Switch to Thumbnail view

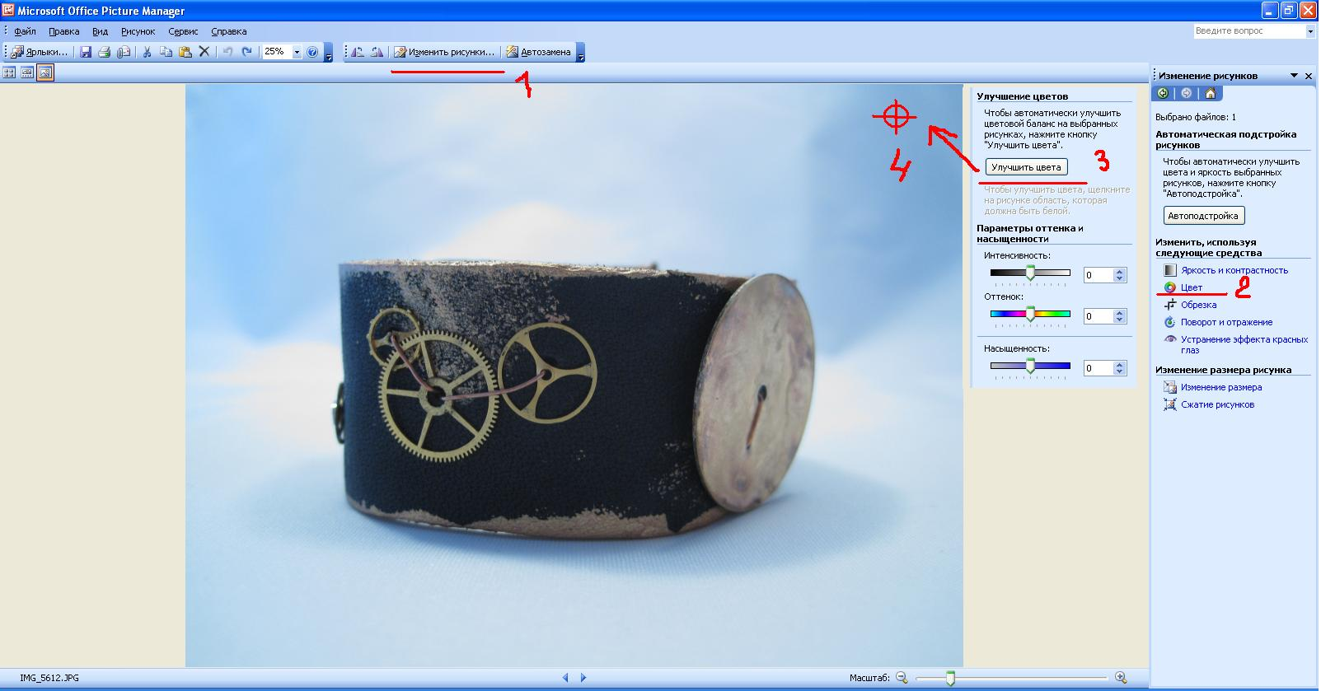coord(9,73)
